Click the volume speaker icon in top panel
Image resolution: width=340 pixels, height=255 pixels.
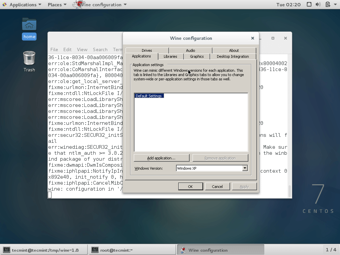(x=318, y=5)
